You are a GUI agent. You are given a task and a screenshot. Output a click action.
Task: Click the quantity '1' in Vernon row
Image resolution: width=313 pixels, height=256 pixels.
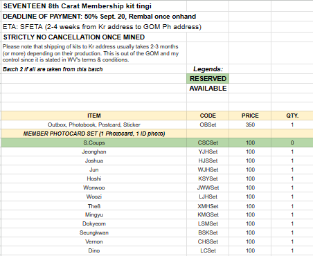point(292,241)
